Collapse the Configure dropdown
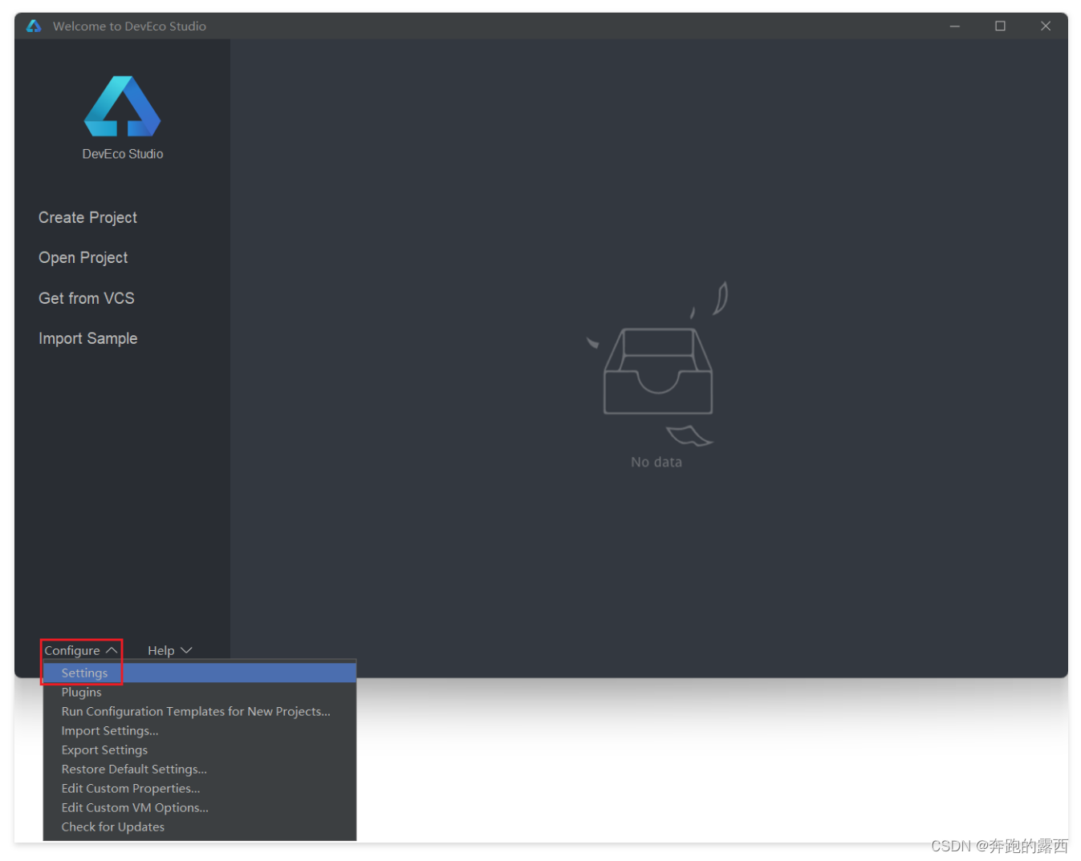Viewport: 1081px width, 861px height. pos(80,650)
